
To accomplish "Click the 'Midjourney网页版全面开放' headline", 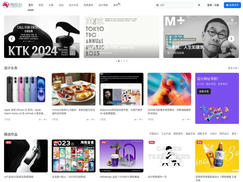I will coord(121,112).
